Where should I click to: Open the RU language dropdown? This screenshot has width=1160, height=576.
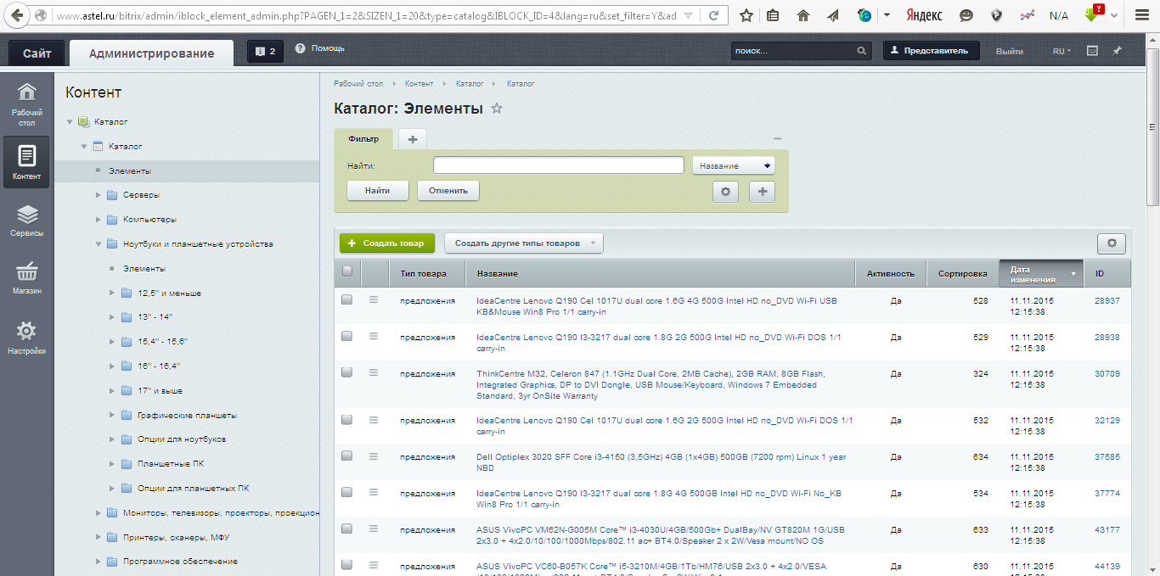pyautogui.click(x=1061, y=51)
